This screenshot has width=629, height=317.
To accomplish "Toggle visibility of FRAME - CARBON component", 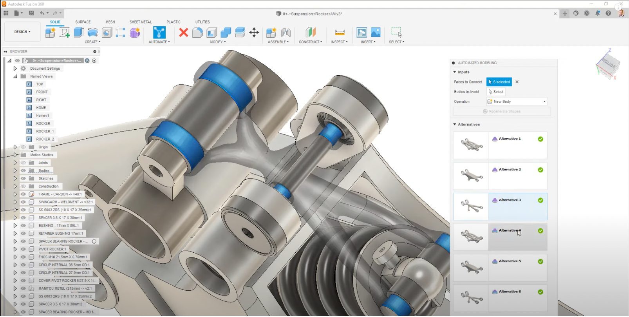I will click(x=23, y=194).
